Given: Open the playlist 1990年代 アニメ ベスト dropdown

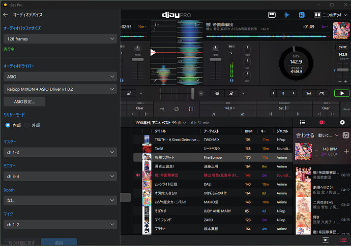Looking at the screenshot, I should click(x=161, y=123).
